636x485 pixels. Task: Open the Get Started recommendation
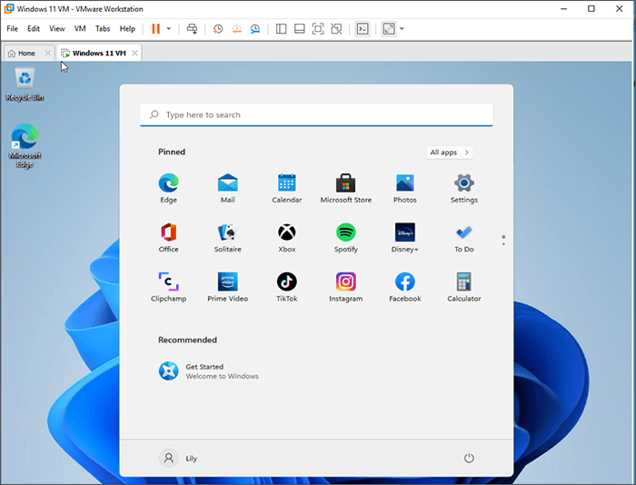click(x=209, y=371)
